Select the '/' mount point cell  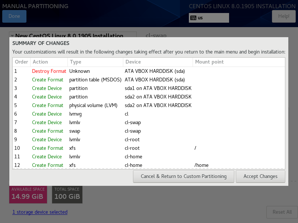195,148
